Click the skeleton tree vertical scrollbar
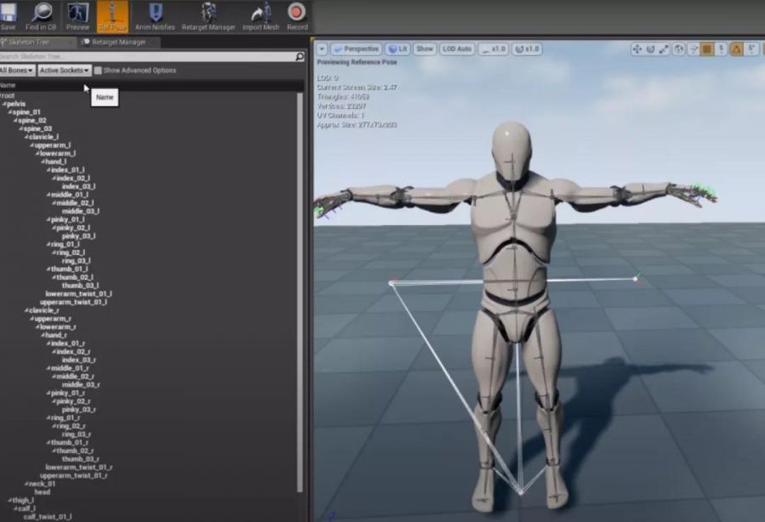Image resolution: width=765 pixels, height=522 pixels. [299, 292]
